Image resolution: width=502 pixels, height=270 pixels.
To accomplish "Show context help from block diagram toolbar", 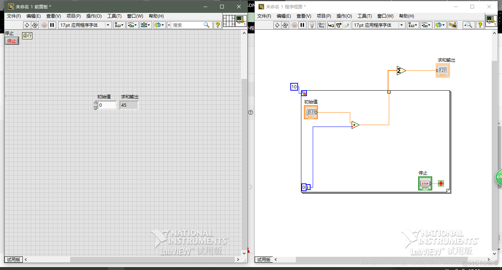I will pos(480,25).
